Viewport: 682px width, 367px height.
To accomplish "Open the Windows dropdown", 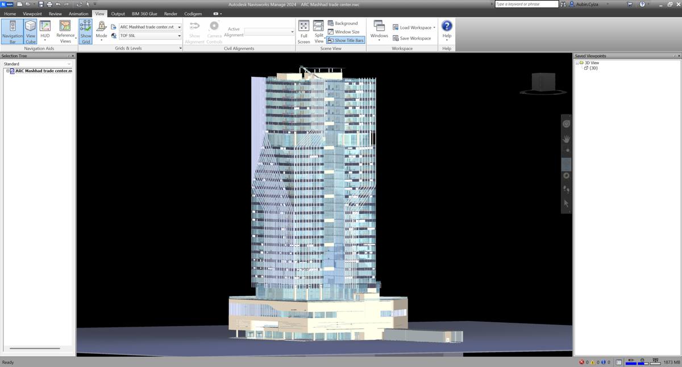I will point(379,31).
